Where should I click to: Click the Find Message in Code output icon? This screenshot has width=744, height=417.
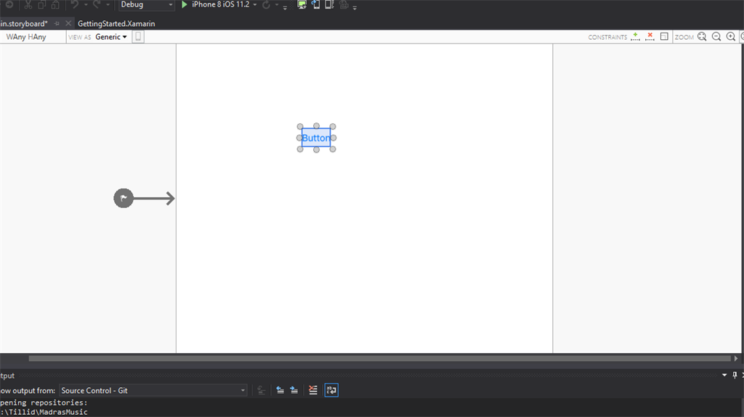[261, 390]
